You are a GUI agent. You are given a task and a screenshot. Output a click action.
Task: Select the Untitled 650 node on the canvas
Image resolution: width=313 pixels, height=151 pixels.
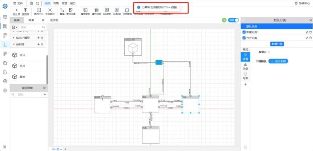133,47
